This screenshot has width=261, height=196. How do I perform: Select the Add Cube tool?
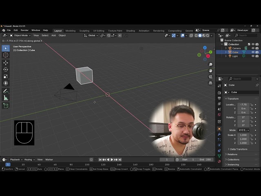[x=6, y=106]
